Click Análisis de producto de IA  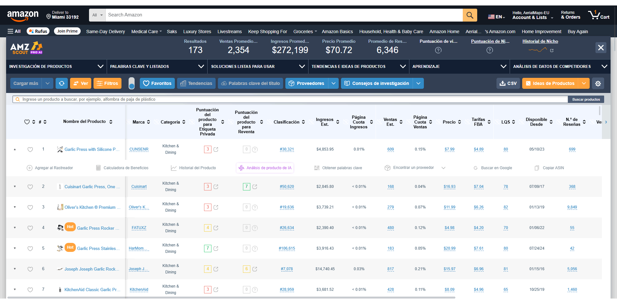(x=265, y=168)
